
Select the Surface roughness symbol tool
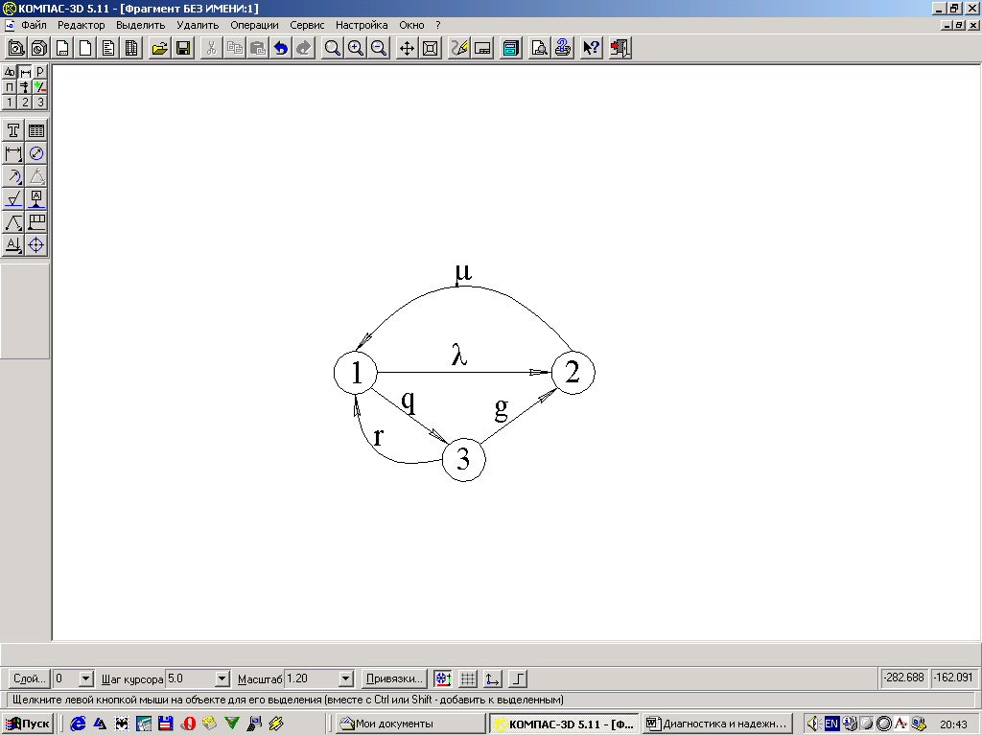13,199
